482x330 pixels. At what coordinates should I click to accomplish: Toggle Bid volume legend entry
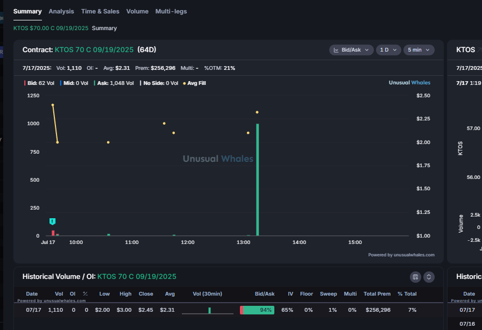[39, 83]
